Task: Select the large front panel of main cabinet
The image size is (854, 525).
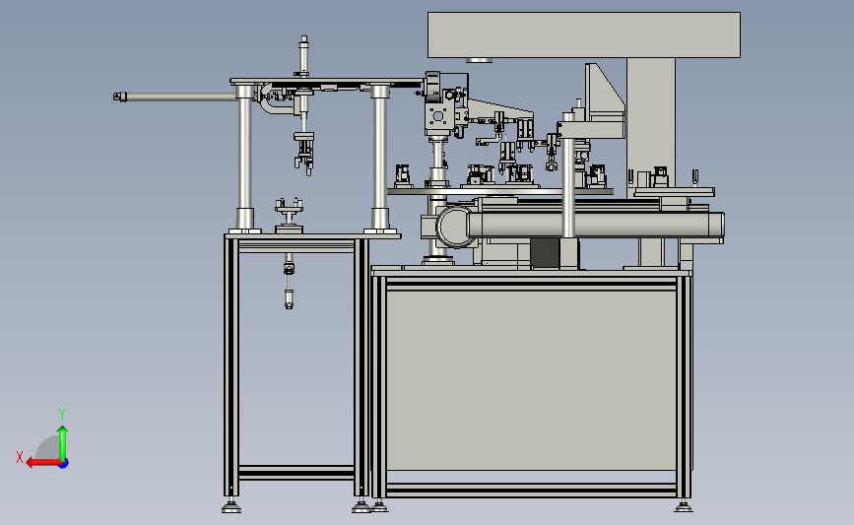Action: pos(531,380)
